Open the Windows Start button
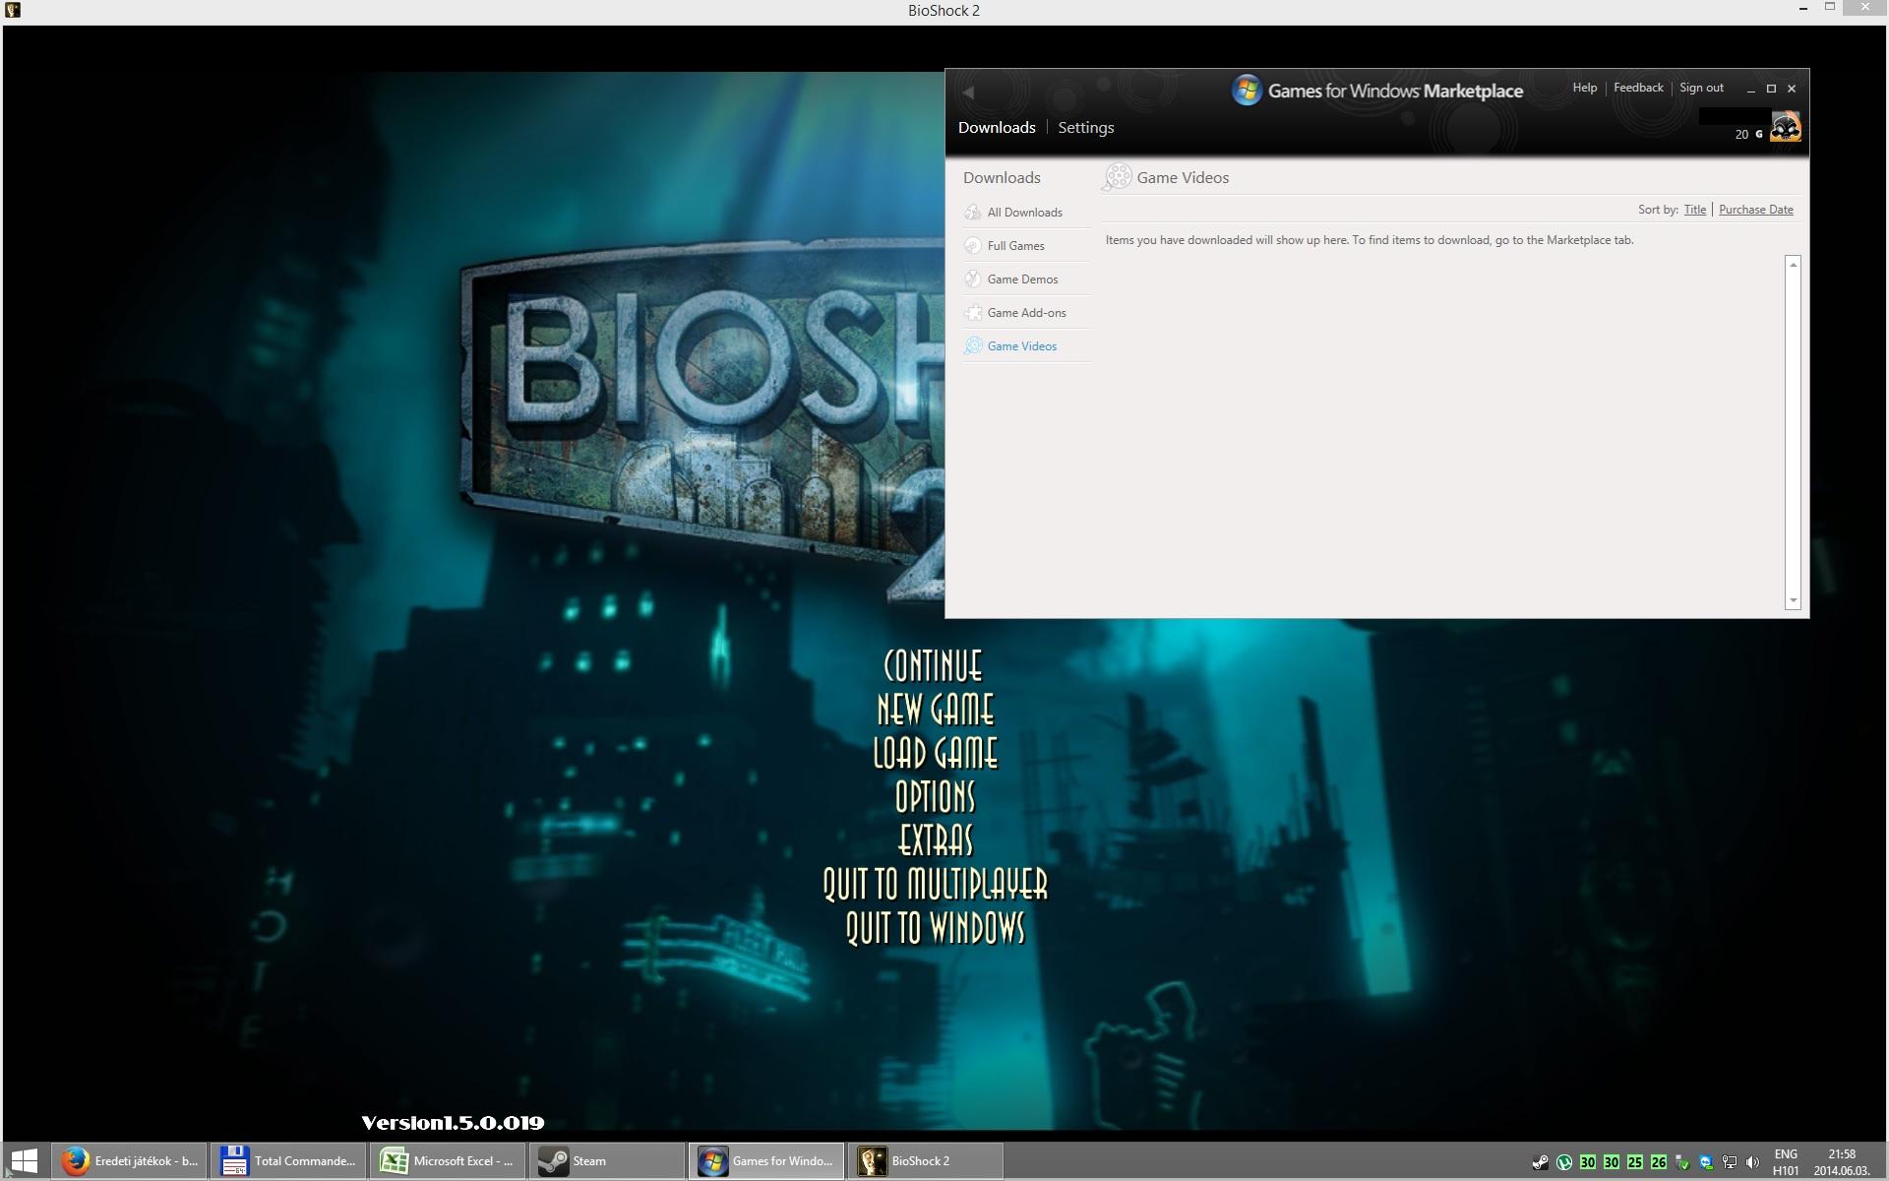Image resolution: width=1889 pixels, height=1181 pixels. point(25,1161)
